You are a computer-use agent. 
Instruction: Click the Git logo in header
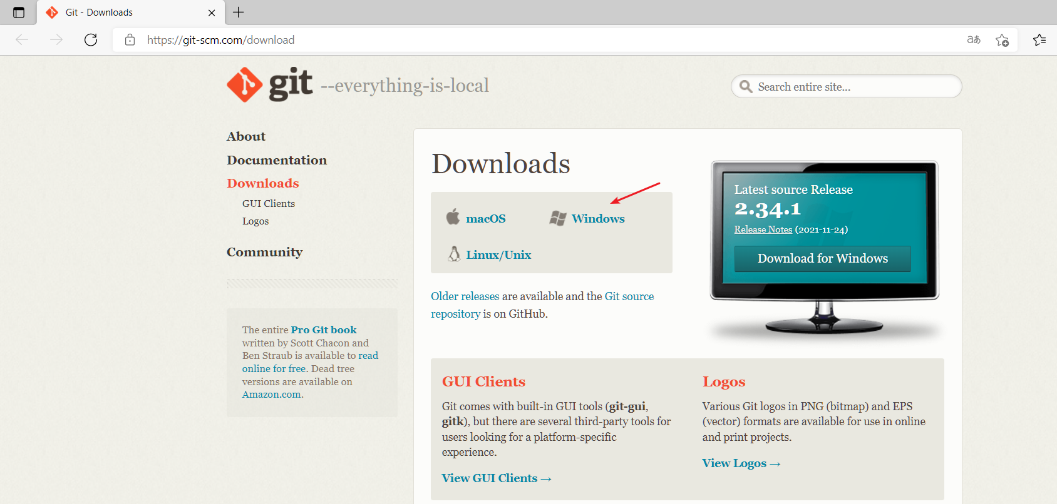[x=270, y=84]
